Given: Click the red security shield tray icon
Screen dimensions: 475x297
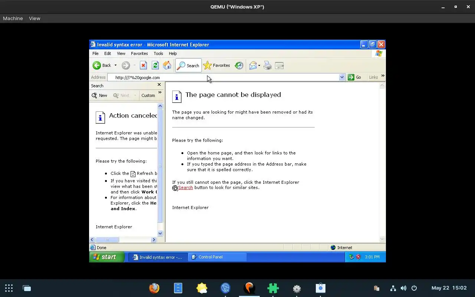Looking at the screenshot, I should pyautogui.click(x=358, y=257).
